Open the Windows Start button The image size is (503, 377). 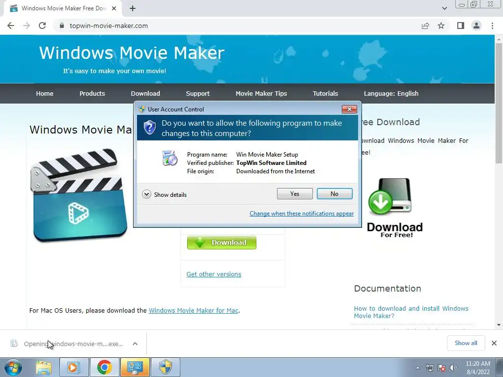pyautogui.click(x=13, y=367)
